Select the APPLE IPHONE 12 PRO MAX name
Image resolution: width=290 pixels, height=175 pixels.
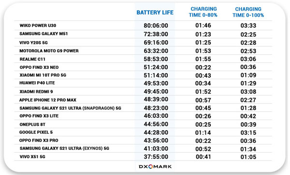click(x=48, y=100)
